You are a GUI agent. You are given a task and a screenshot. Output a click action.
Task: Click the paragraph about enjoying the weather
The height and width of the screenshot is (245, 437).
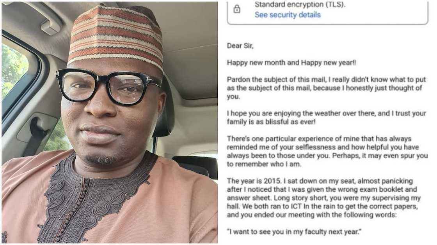tap(326, 117)
